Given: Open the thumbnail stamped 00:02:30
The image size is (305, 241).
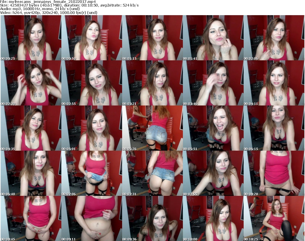Looking at the screenshot, I should tap(31, 83).
